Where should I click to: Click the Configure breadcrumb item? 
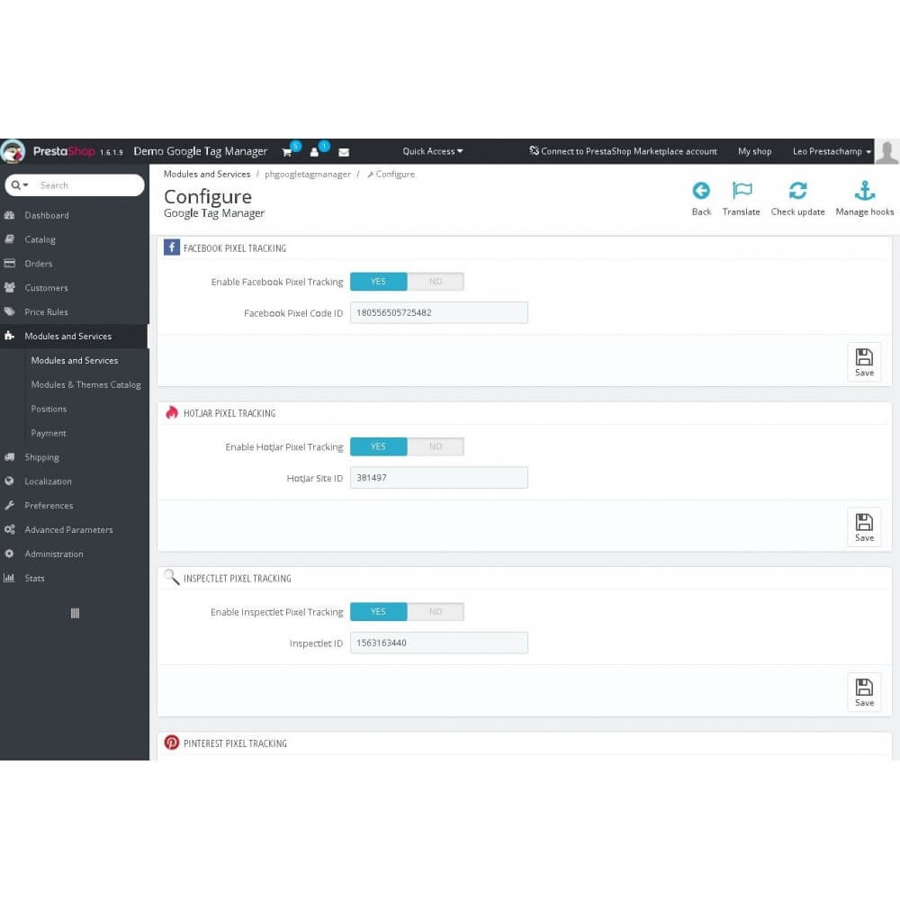391,175
